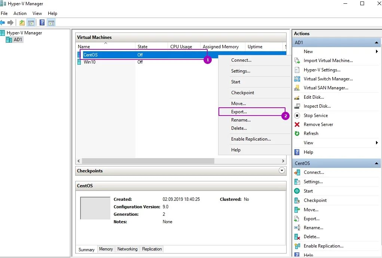The image size is (382, 258).
Task: Click the Checkpoint icon under CentOS actions
Action: click(297, 200)
